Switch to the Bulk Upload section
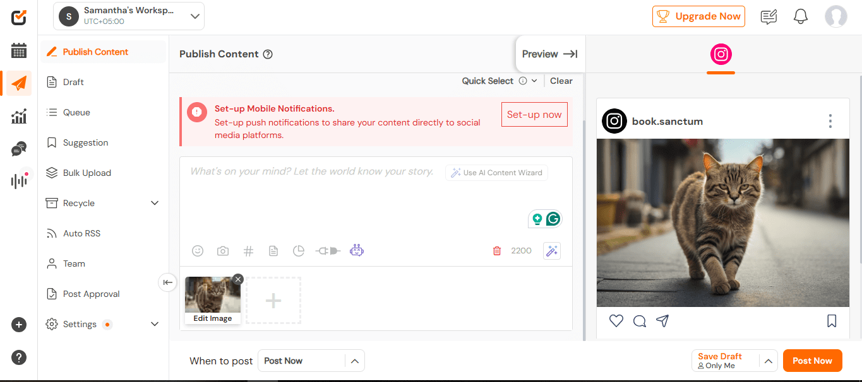Image resolution: width=862 pixels, height=382 pixels. tap(86, 172)
